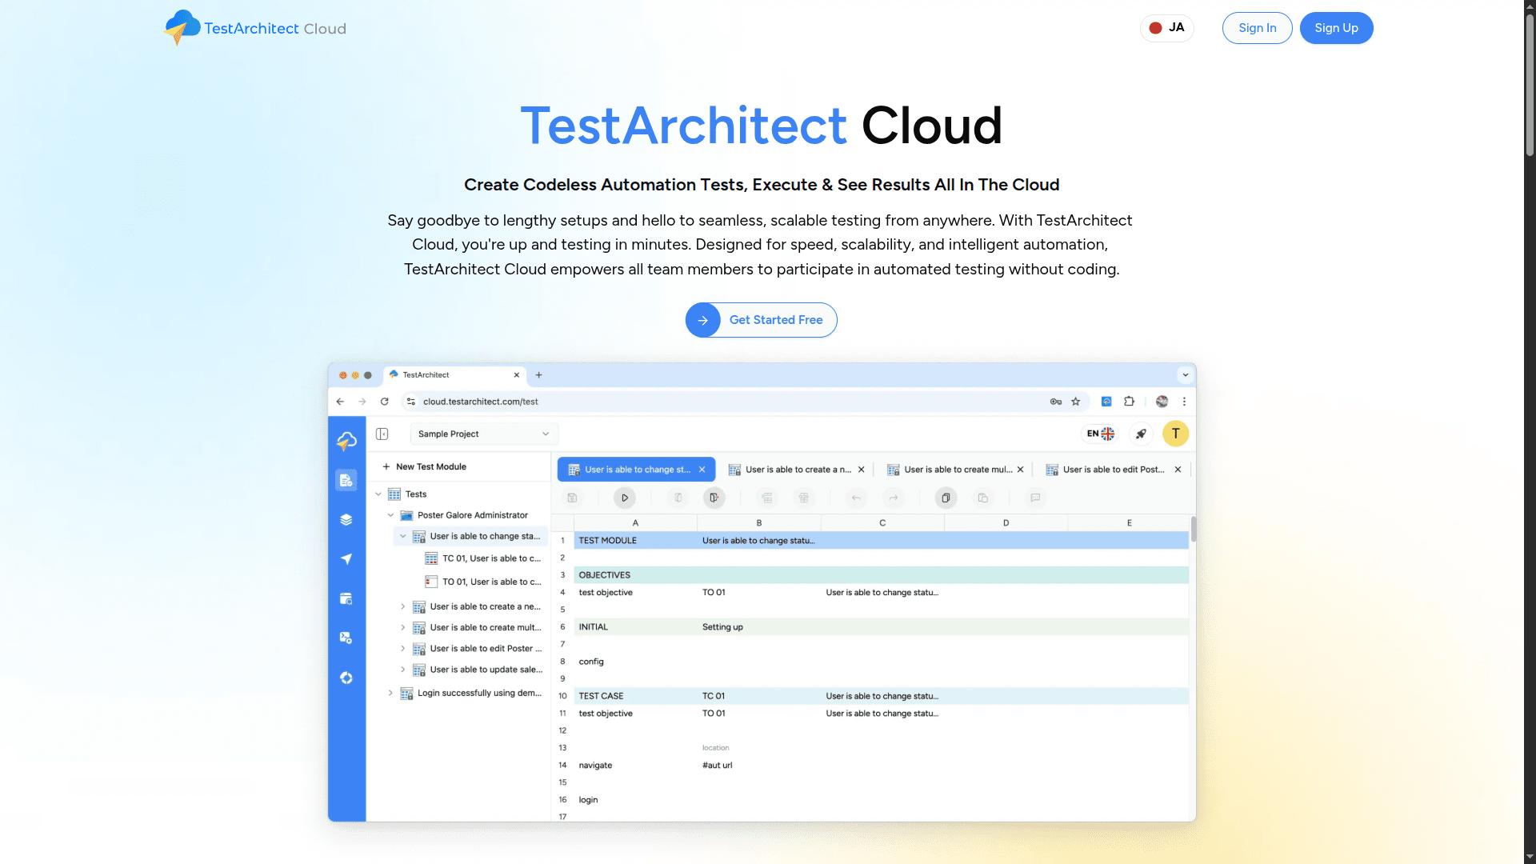This screenshot has width=1536, height=864.
Task: Select column header B in the sheet
Action: (758, 523)
